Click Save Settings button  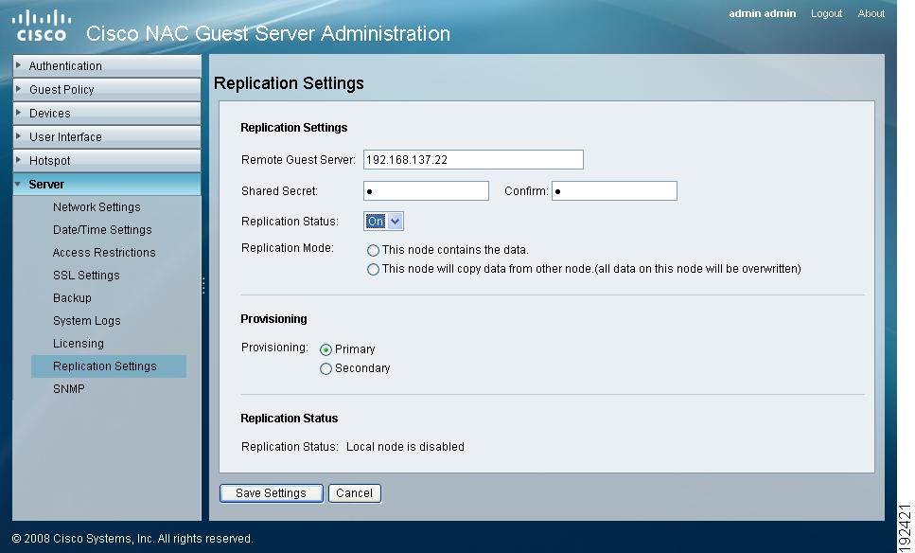[x=272, y=493]
